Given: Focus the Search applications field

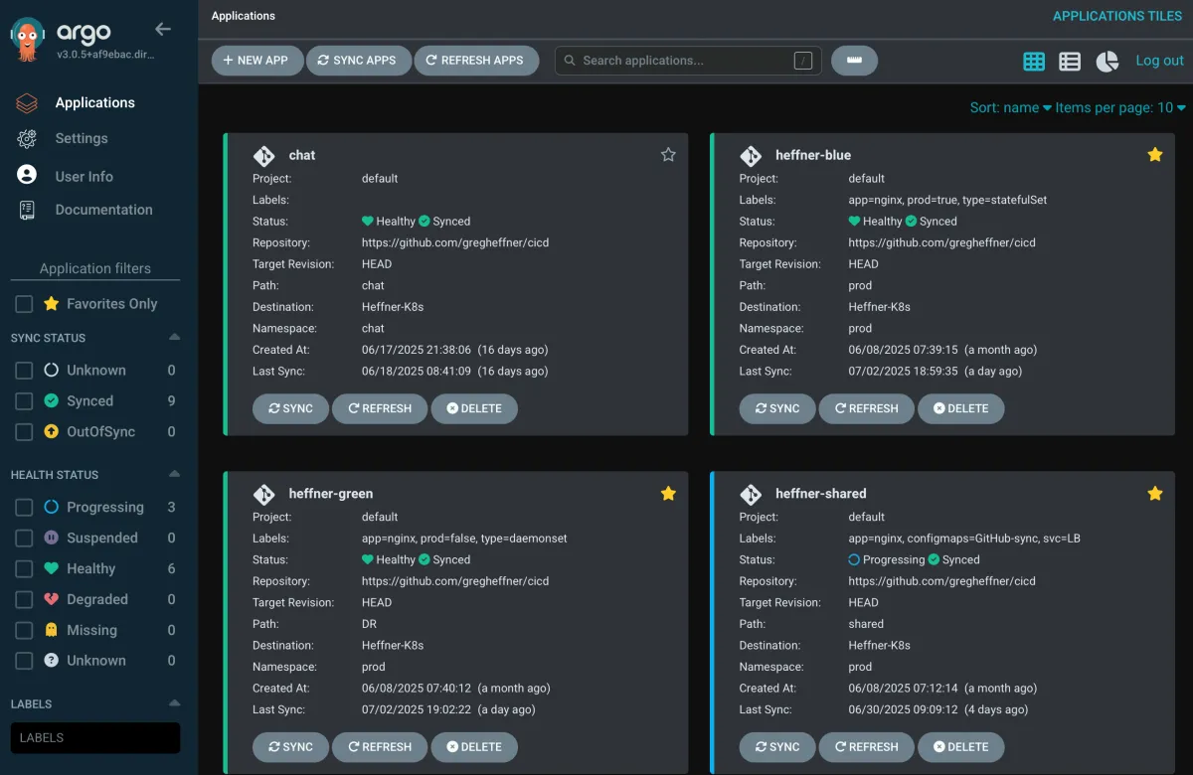Looking at the screenshot, I should point(688,61).
